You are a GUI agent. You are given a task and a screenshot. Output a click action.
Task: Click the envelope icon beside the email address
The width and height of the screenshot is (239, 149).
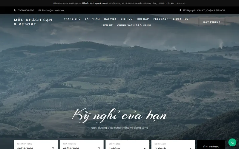click(40, 10)
